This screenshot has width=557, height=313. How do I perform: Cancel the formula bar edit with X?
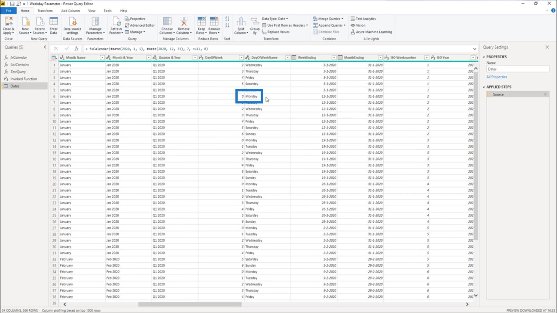[56, 49]
